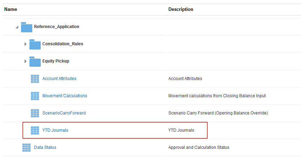Click the Account Attributes form grid icon
The image size is (301, 158).
coord(35,79)
